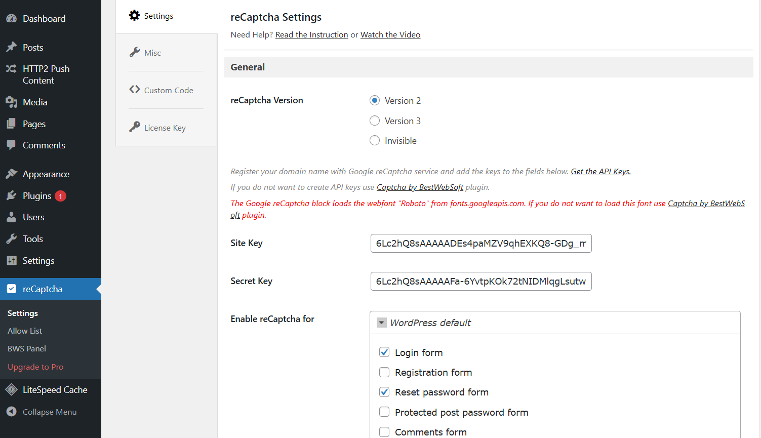This screenshot has height=438, width=761.
Task: Select the Version 3 radio button
Action: (x=375, y=121)
